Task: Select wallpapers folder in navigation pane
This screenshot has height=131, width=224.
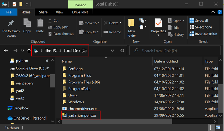Action: (25, 83)
